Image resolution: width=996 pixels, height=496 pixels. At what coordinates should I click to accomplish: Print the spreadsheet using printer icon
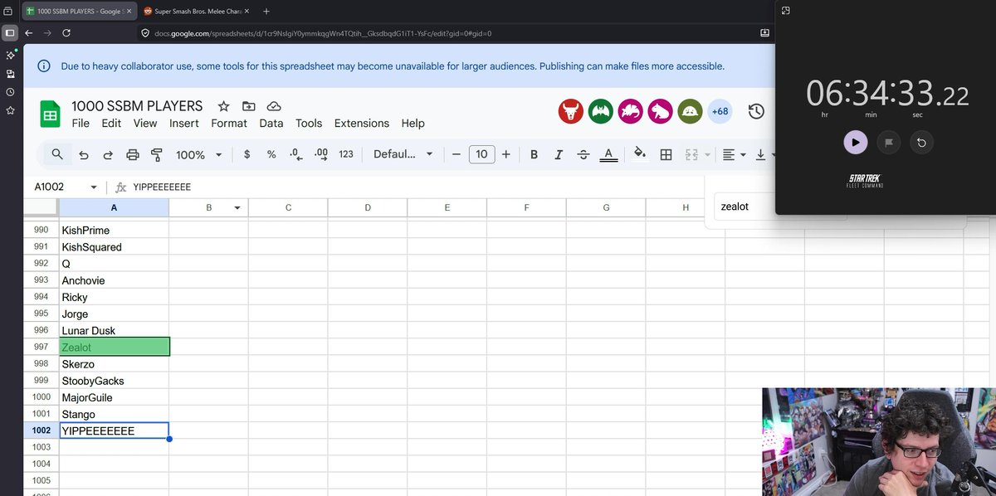[132, 155]
